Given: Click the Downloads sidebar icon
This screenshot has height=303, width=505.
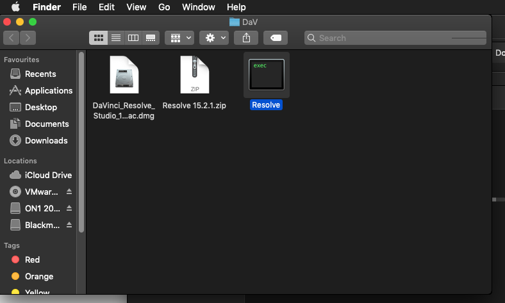Looking at the screenshot, I should click(x=15, y=140).
